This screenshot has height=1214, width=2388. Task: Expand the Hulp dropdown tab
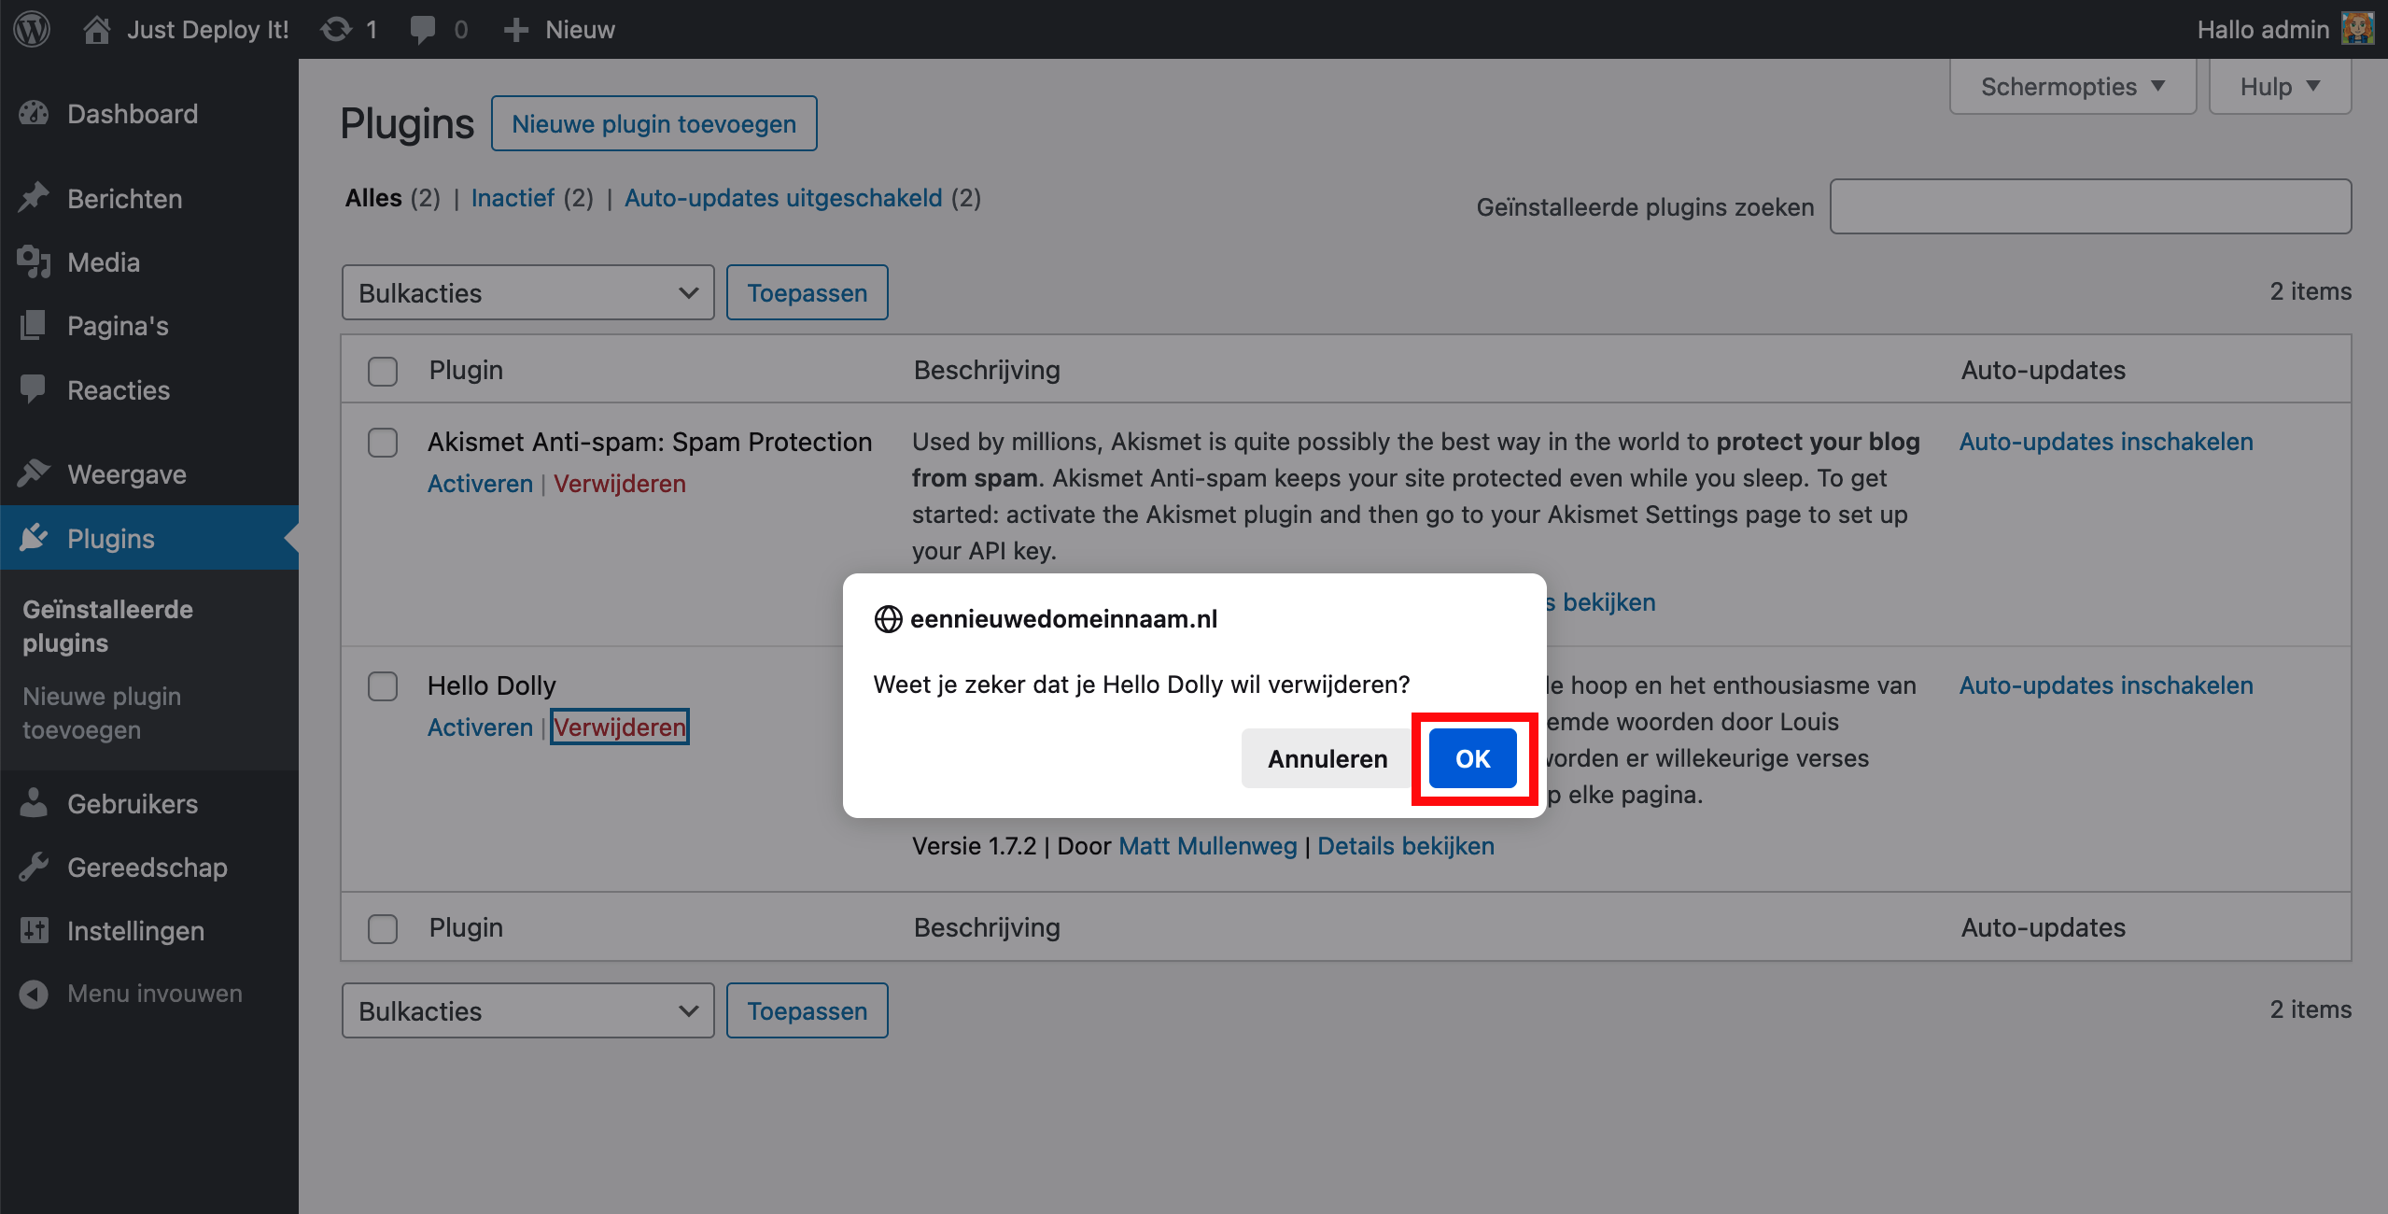[2279, 87]
